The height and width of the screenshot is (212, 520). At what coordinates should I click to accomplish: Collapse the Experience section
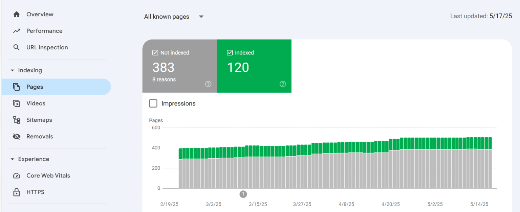coord(13,159)
